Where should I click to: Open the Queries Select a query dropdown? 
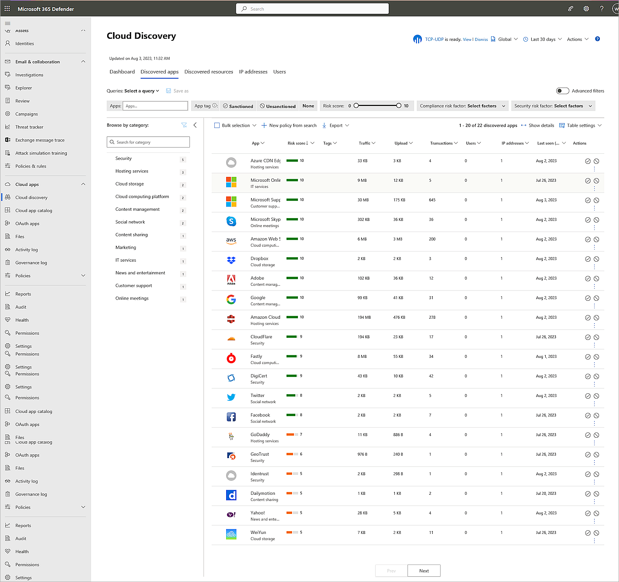(x=141, y=90)
